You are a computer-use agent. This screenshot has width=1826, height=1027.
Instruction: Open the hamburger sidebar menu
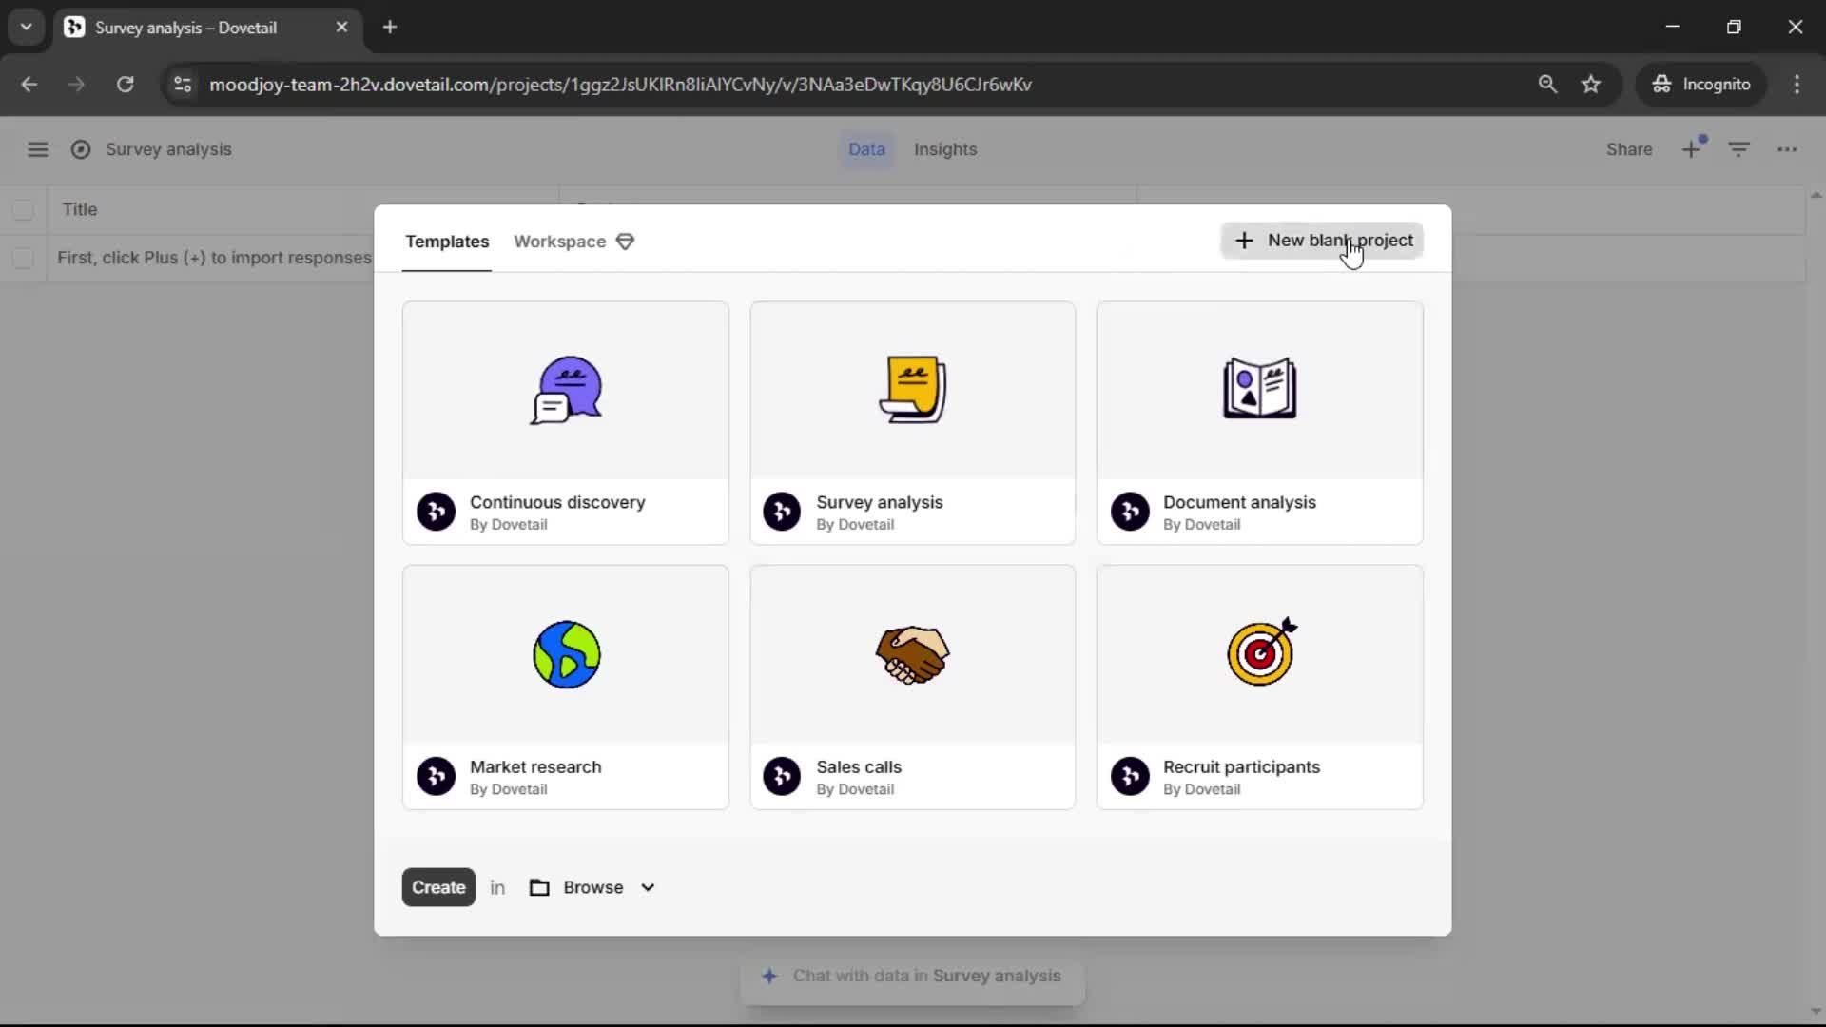coord(37,149)
